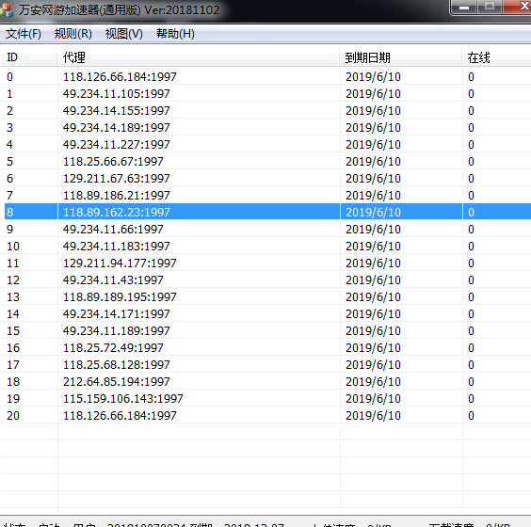Select proxy 212.64.85.194:1997
Image resolution: width=531 pixels, height=527 pixels.
pyautogui.click(x=265, y=381)
